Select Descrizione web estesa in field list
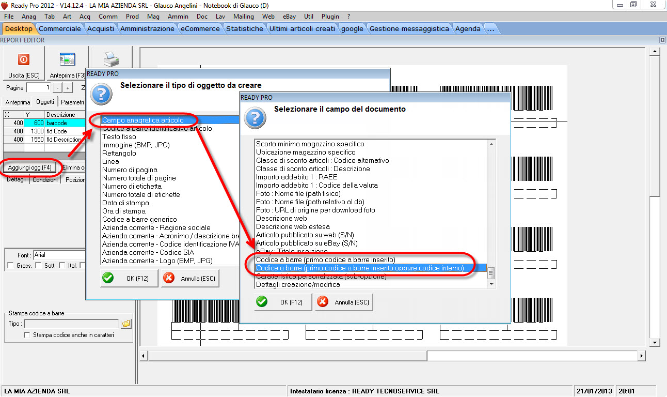Image resolution: width=667 pixels, height=397 pixels. [293, 226]
